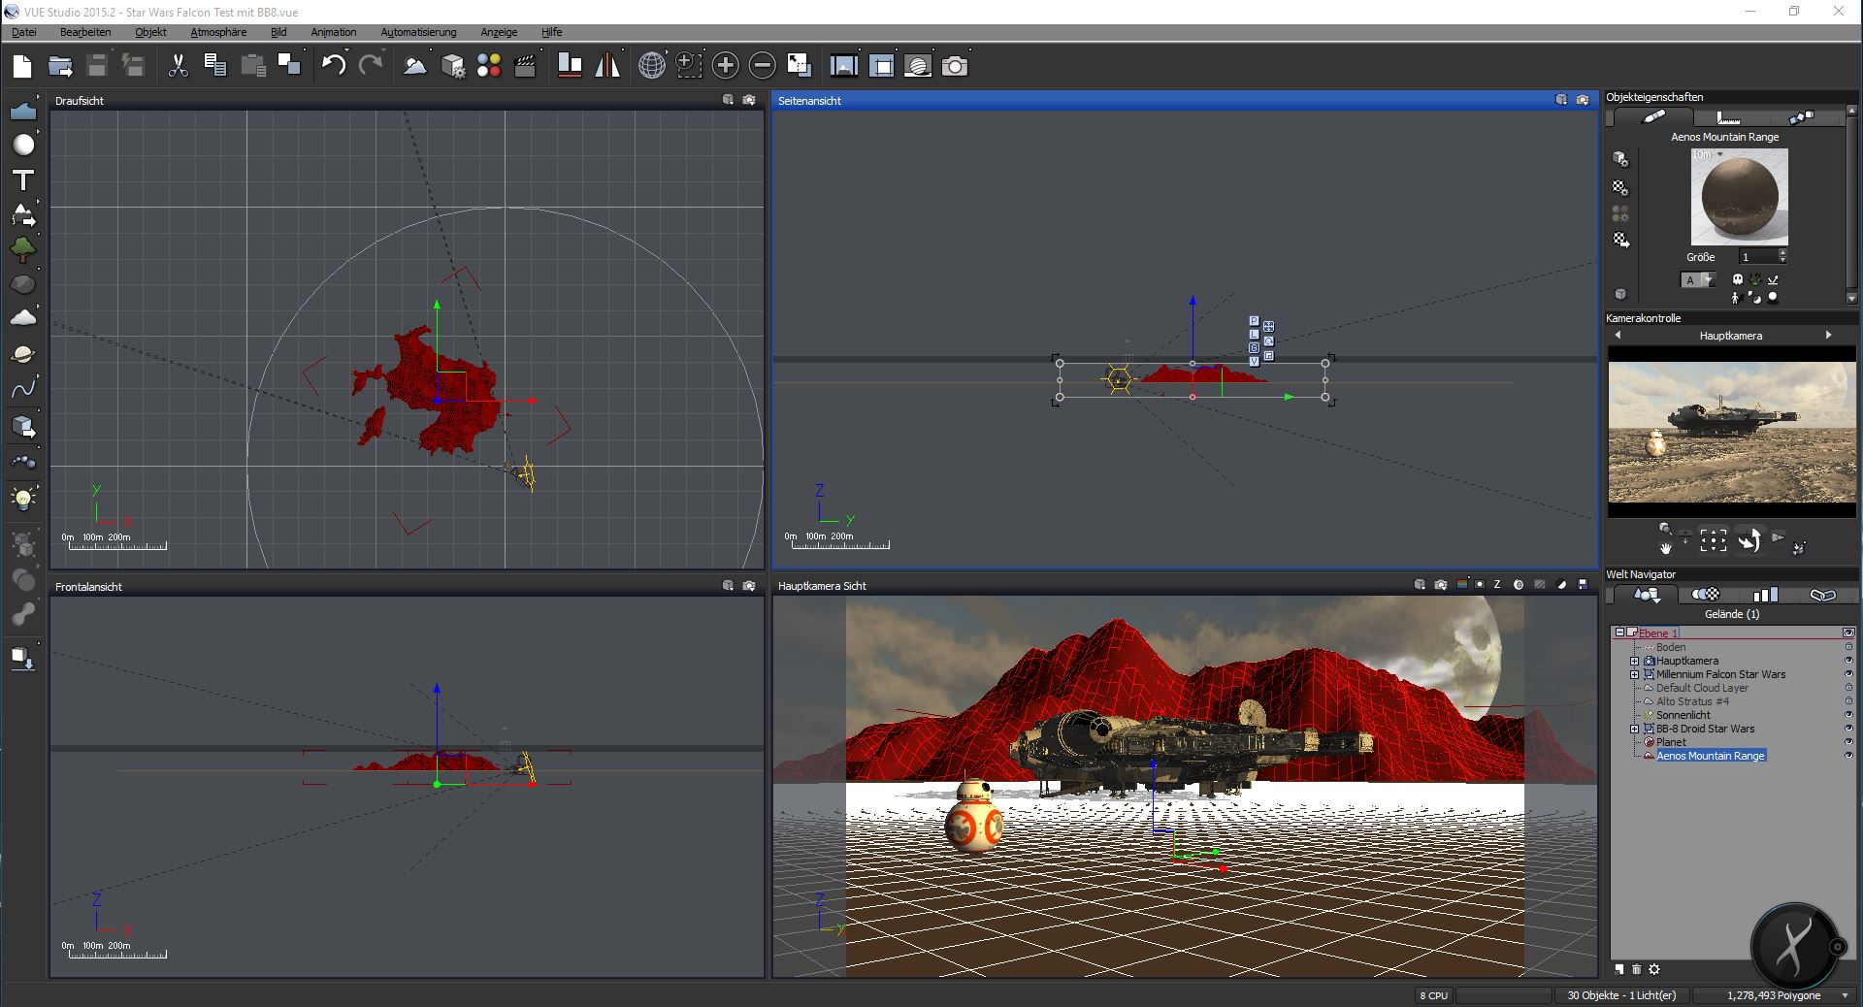Switch to the materials tab in Welt Navigator
This screenshot has width=1863, height=1007.
tap(1706, 595)
